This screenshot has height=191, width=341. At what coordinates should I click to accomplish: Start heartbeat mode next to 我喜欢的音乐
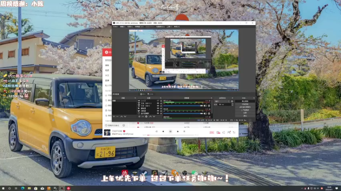coord(124,125)
